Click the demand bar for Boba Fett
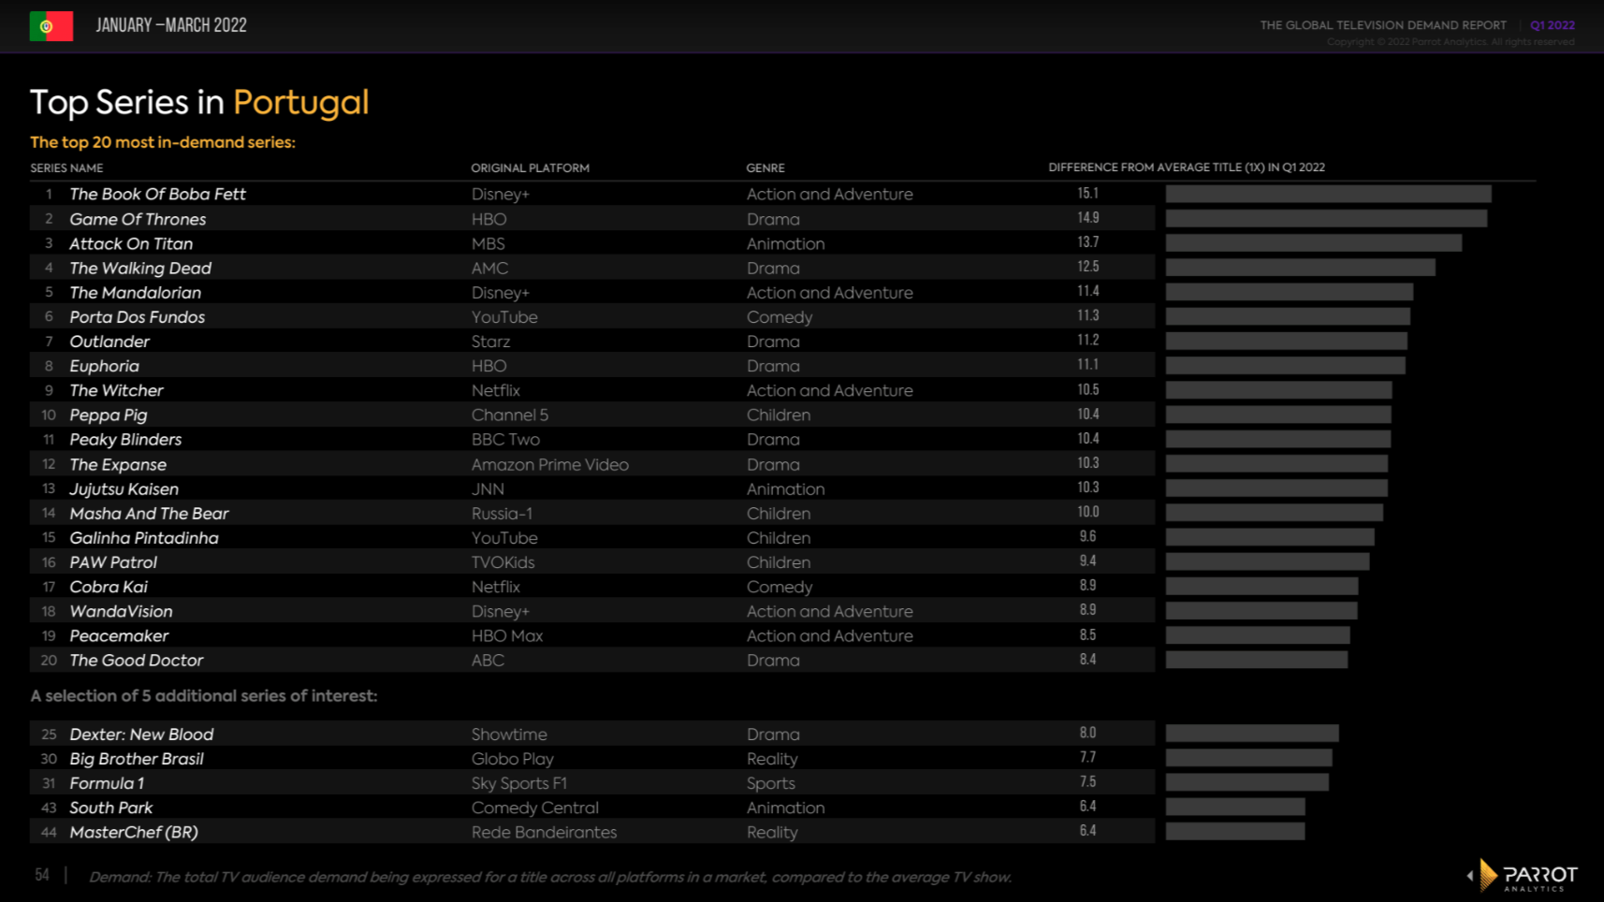This screenshot has width=1604, height=902. (x=1328, y=194)
